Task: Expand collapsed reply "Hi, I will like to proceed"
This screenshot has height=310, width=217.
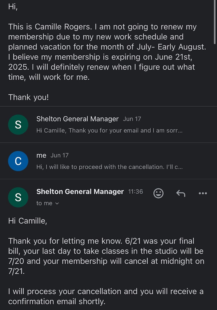Action: (x=109, y=167)
